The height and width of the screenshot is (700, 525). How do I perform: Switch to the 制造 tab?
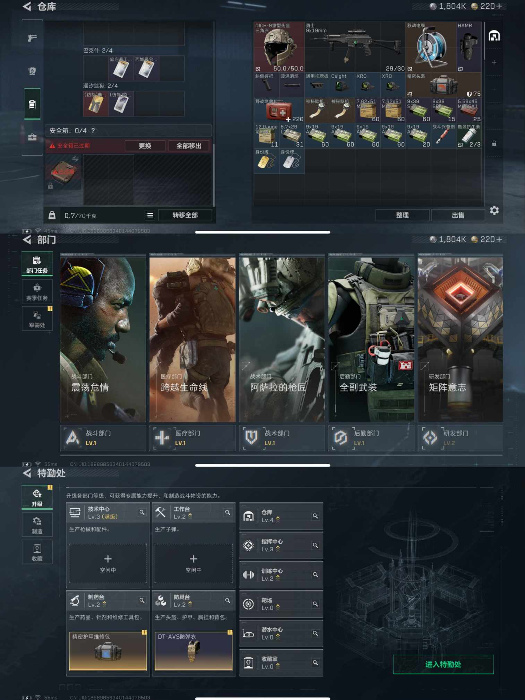[37, 525]
